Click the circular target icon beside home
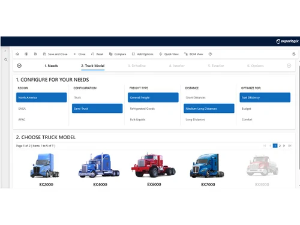300x225 pixels. [x=26, y=54]
